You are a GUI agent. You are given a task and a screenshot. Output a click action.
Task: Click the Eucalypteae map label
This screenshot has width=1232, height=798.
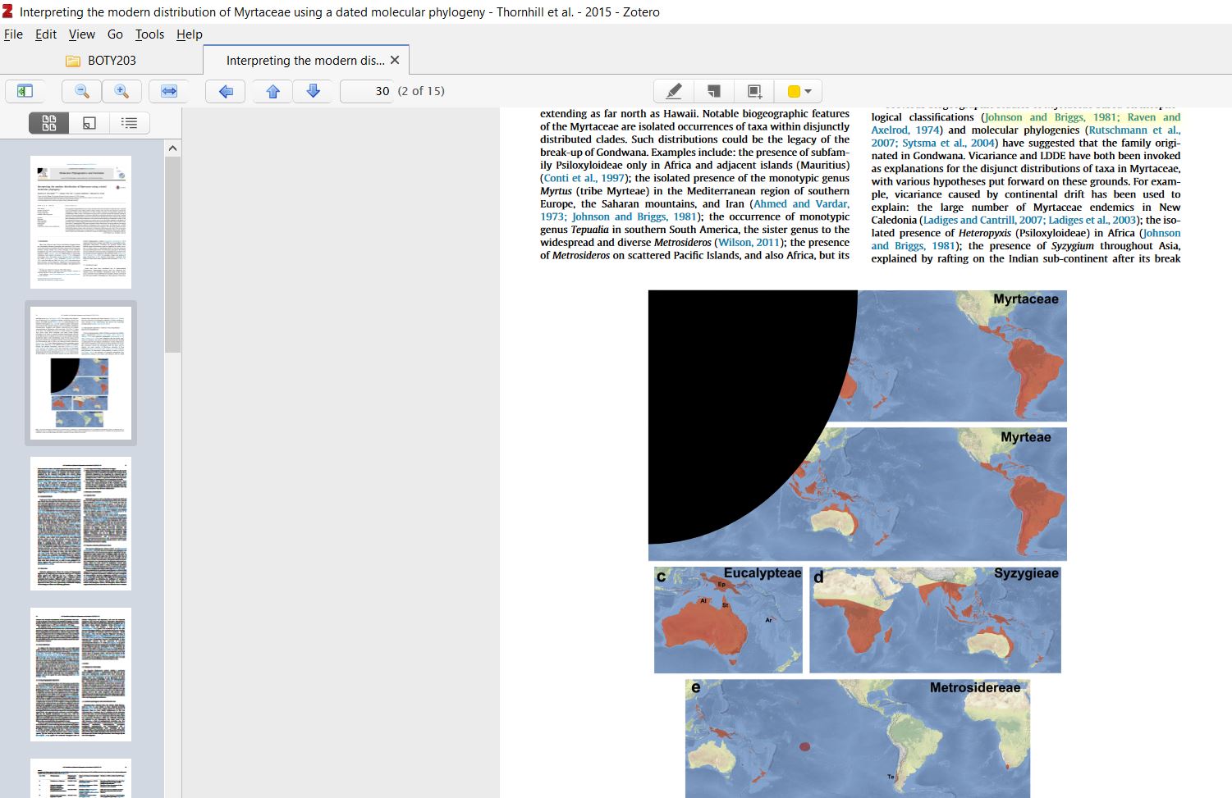point(762,573)
